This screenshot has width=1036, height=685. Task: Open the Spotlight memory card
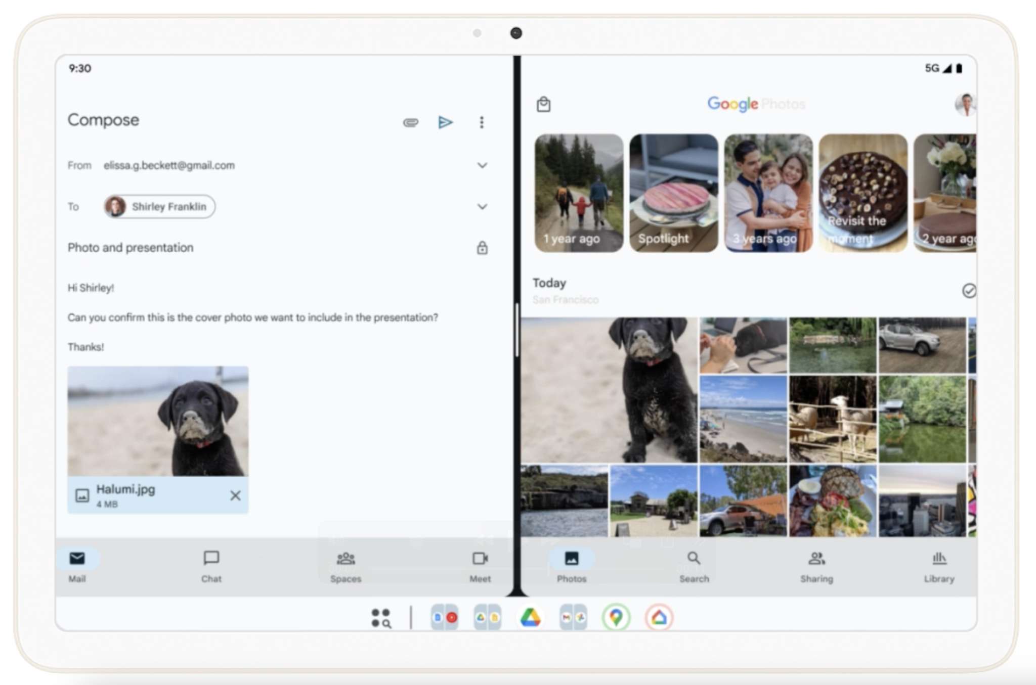click(x=674, y=193)
